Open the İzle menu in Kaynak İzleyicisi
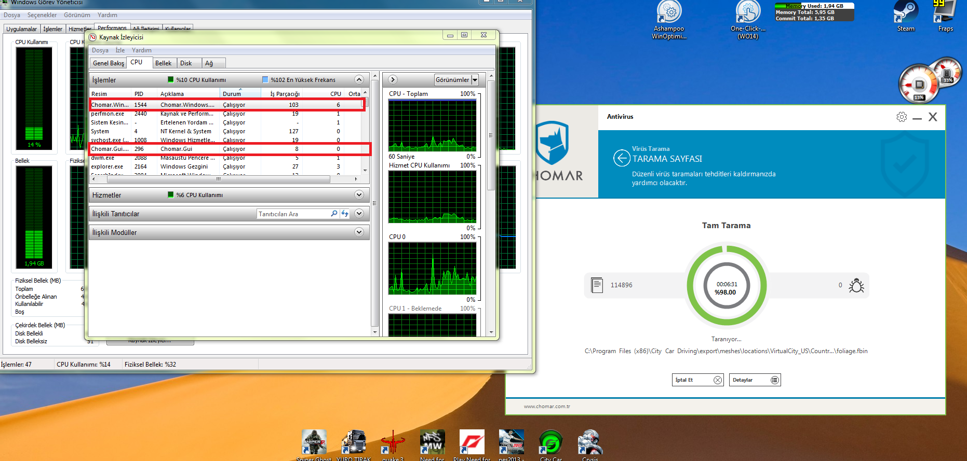The width and height of the screenshot is (967, 461). point(120,50)
